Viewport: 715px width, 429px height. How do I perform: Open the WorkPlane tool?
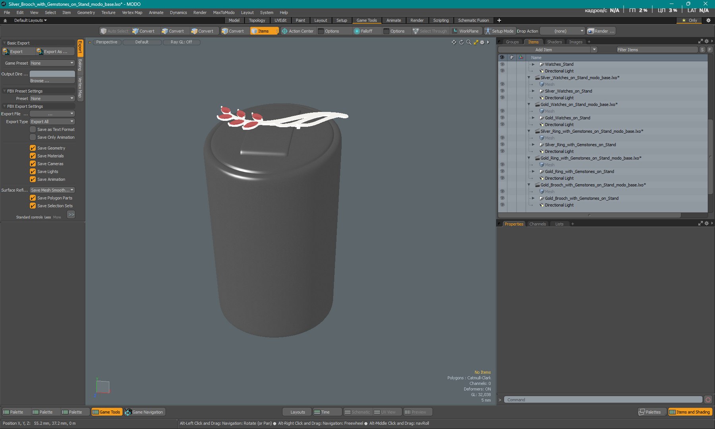point(465,31)
